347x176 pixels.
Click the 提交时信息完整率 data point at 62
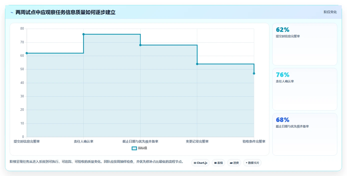click(27, 53)
